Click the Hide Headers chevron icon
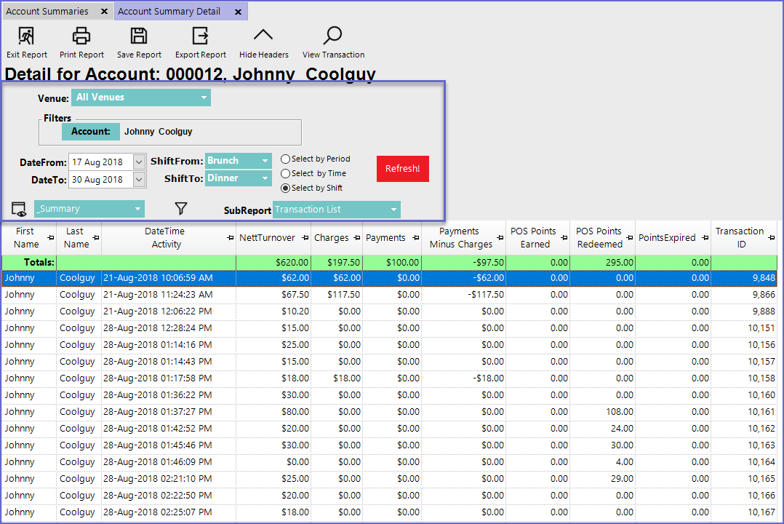The height and width of the screenshot is (524, 784). (x=263, y=36)
